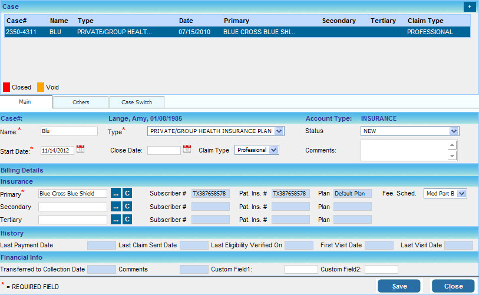Click the C button beside Tertiary insurance

[127, 220]
